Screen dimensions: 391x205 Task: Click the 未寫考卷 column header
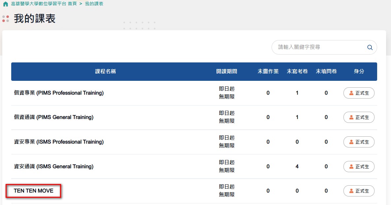click(x=297, y=72)
